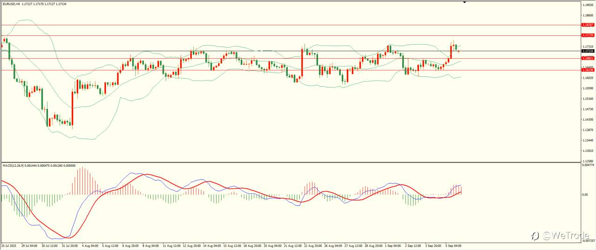Click the MACD scale value 0.004774

point(588,165)
